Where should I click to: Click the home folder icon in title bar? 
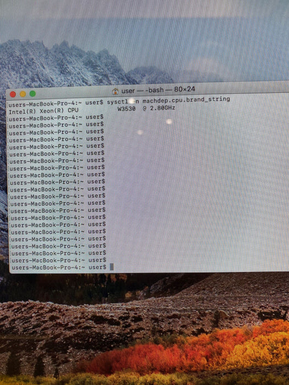pyautogui.click(x=115, y=91)
